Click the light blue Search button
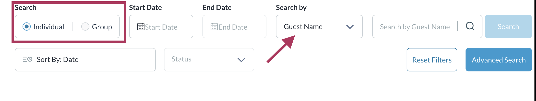Image resolution: width=536 pixels, height=101 pixels. 508,27
